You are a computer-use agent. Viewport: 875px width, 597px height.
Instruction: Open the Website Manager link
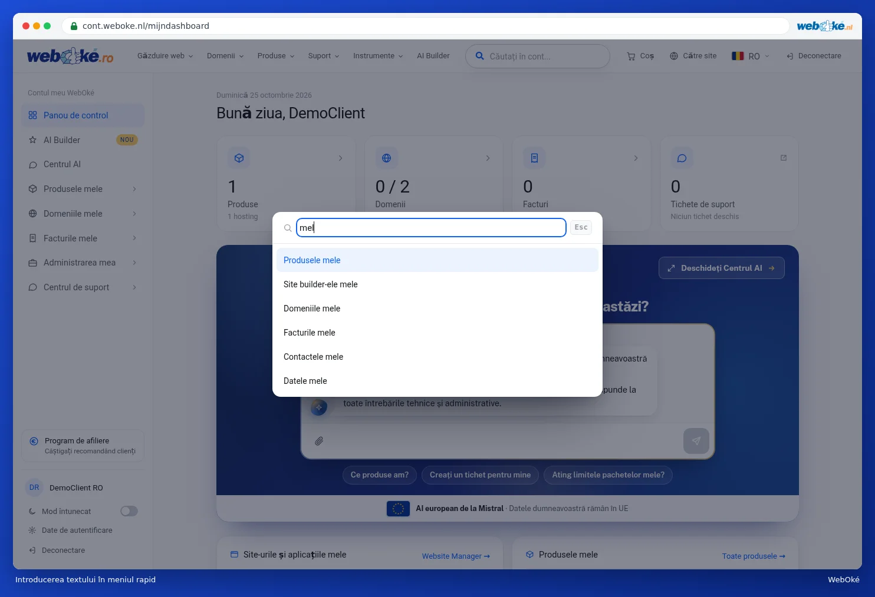click(x=456, y=556)
